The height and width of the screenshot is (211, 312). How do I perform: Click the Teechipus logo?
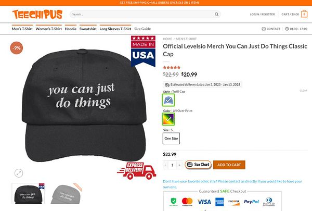pos(37,14)
